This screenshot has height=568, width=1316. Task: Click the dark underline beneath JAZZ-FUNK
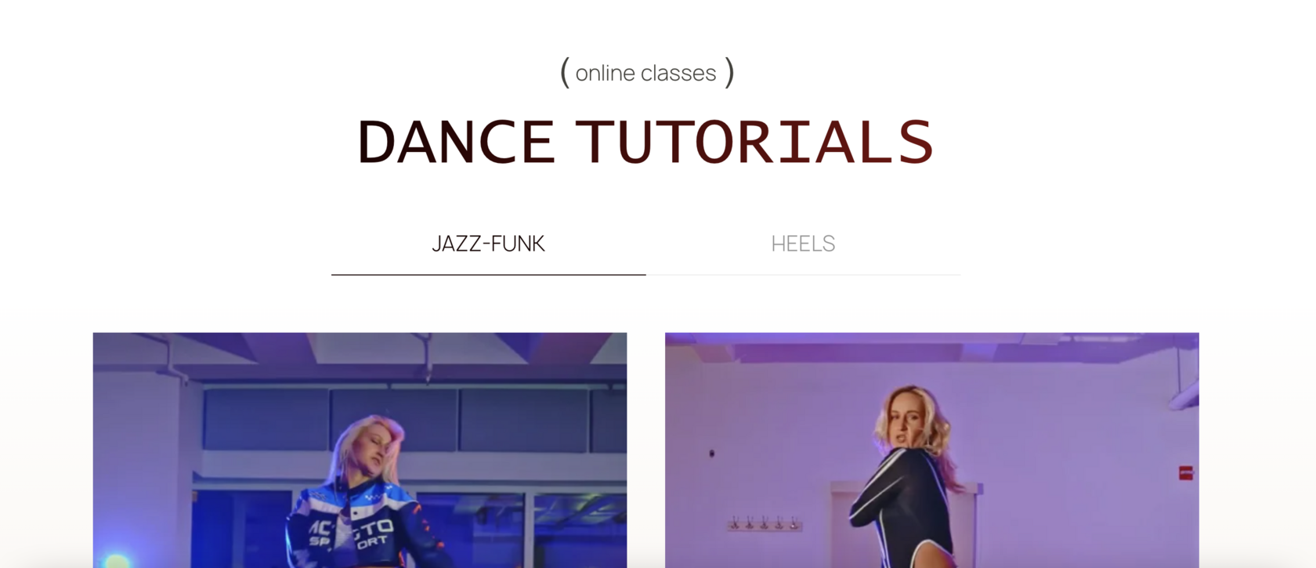(488, 274)
